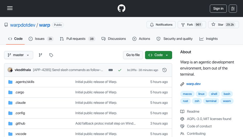View branches via the branch icon
243x137 pixels.
(40, 55)
